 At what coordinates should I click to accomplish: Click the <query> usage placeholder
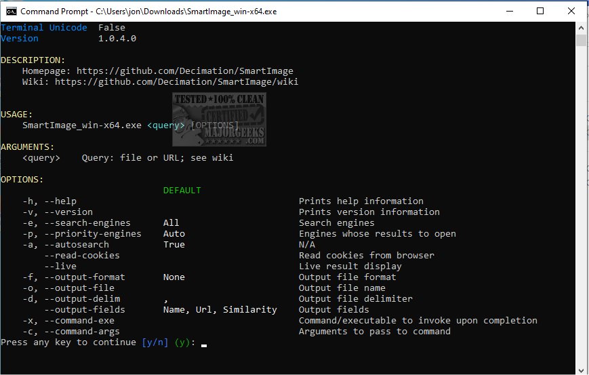[x=165, y=125]
